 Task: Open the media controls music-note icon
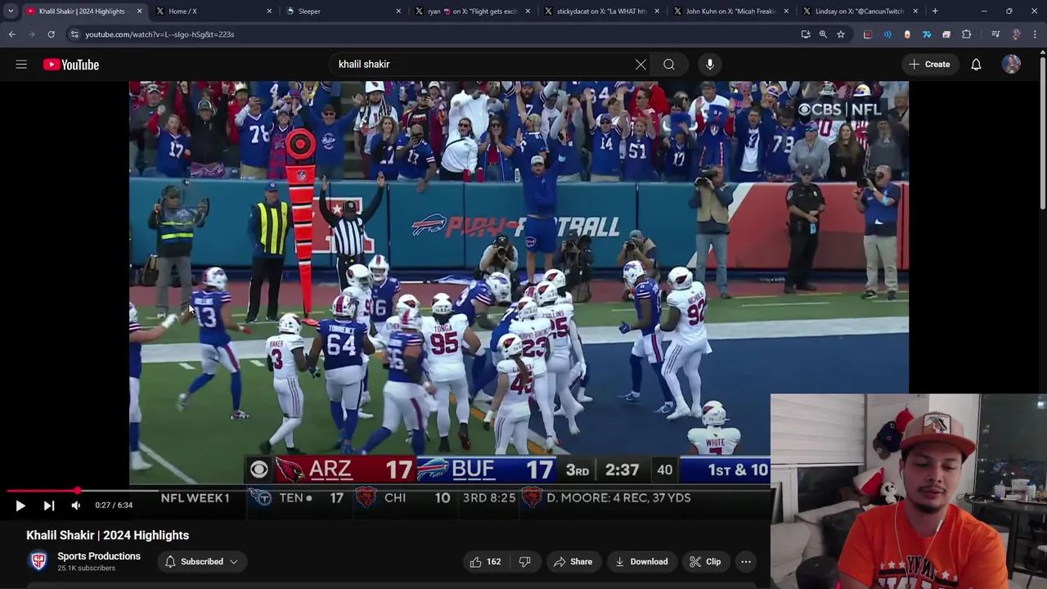pyautogui.click(x=995, y=34)
